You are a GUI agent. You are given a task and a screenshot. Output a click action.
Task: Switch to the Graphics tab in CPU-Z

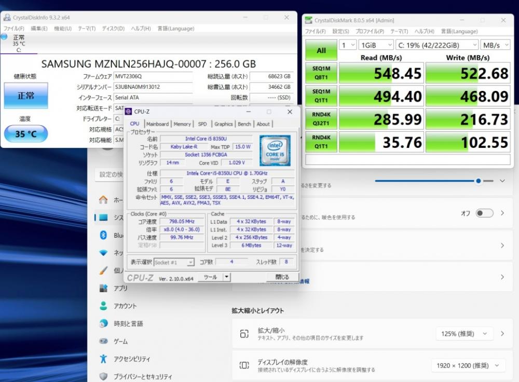pos(223,124)
